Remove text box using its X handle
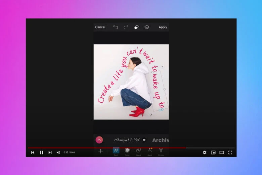This screenshot has width=262, height=175. point(163,67)
